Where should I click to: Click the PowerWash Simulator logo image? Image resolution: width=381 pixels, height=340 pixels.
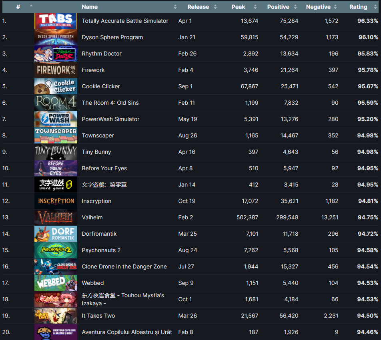[x=56, y=119]
